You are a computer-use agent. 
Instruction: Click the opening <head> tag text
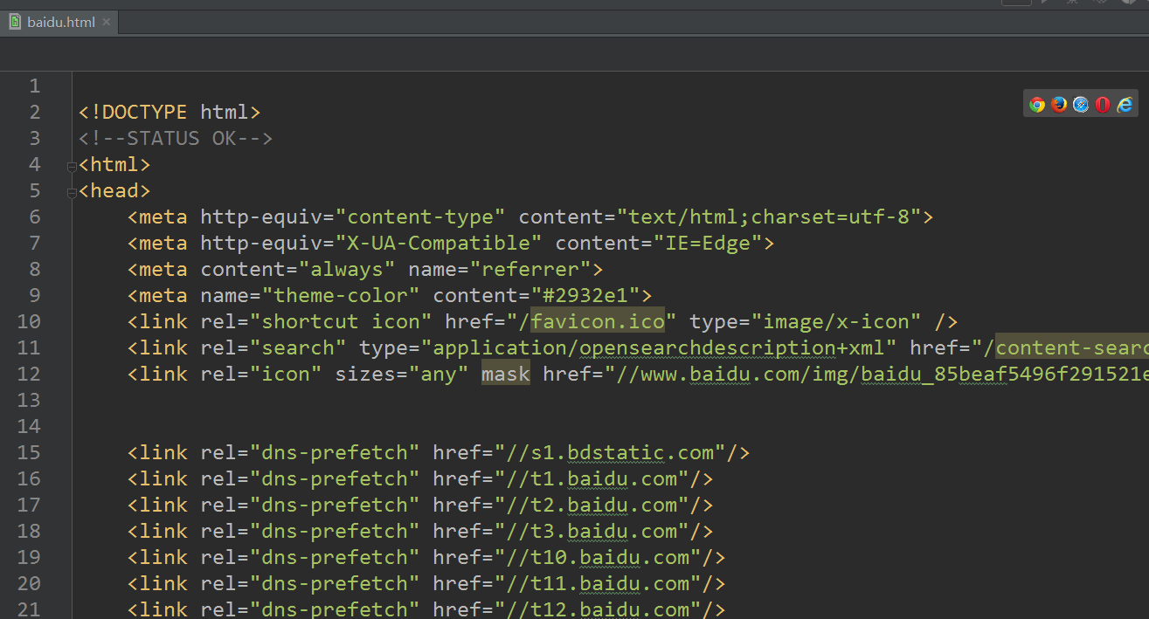[x=114, y=190]
